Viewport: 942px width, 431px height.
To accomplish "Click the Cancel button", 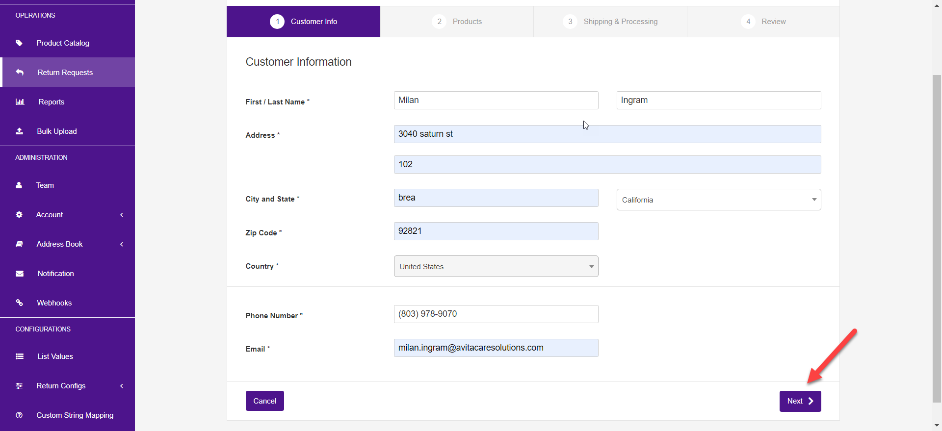I will 265,401.
